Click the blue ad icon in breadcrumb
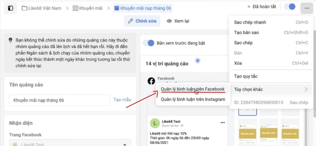Image resolution: width=316 pixels, height=146 pixels. click(117, 8)
